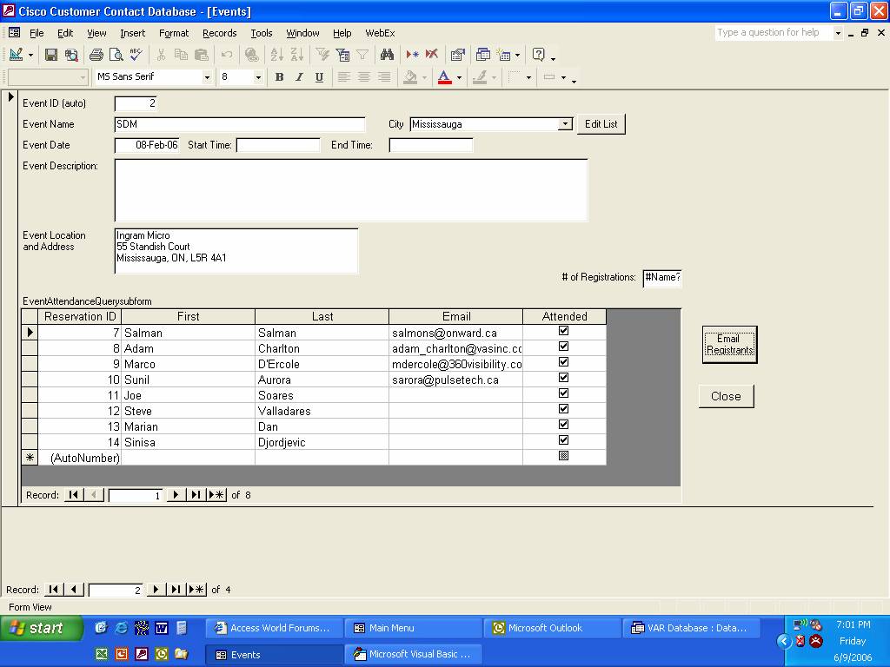The width and height of the screenshot is (890, 667).
Task: Toggle Attended checkbox for Marian Dan
Action: tap(563, 424)
